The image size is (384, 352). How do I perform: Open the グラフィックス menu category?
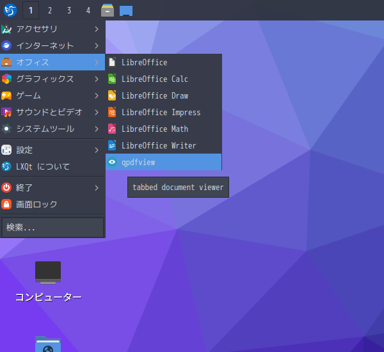coord(52,79)
